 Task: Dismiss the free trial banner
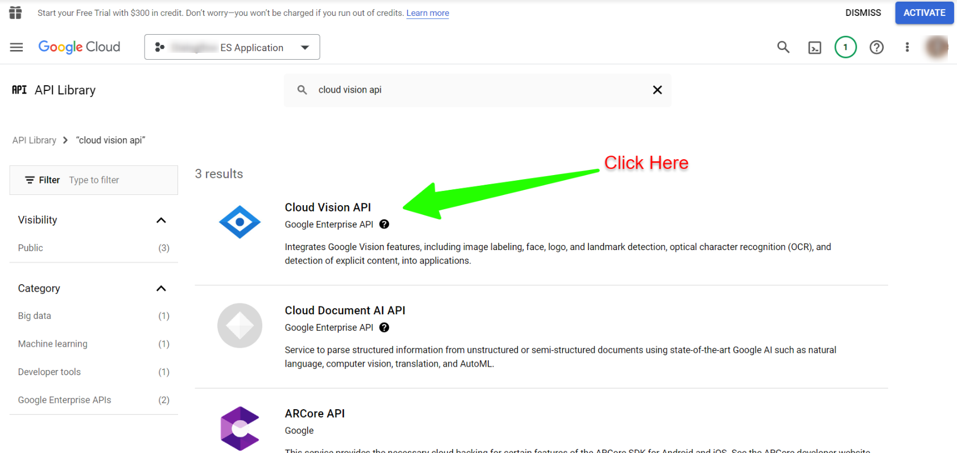click(x=863, y=13)
